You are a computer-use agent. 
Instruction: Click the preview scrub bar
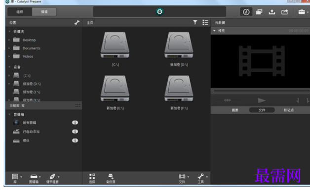(261, 91)
